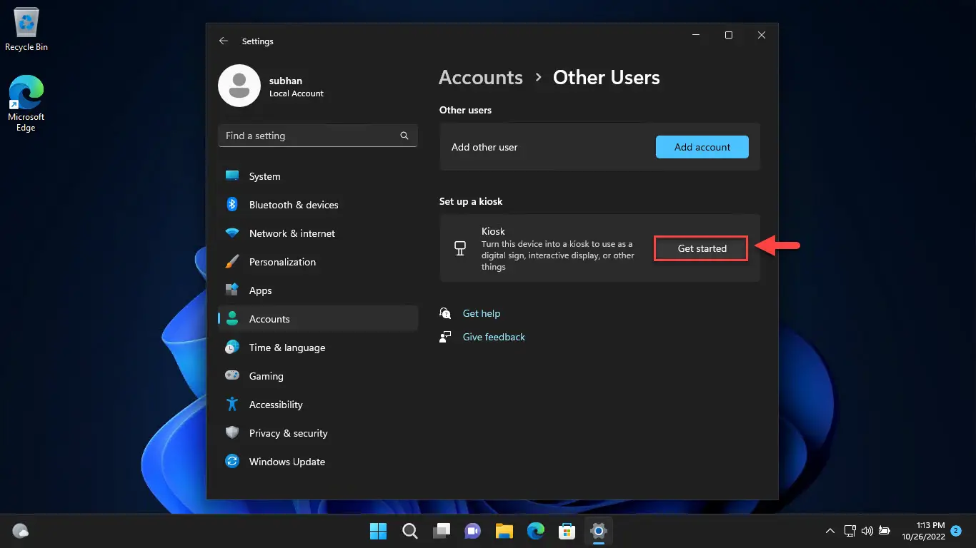This screenshot has height=548, width=976.
Task: Open Apps settings in the sidebar
Action: point(318,290)
